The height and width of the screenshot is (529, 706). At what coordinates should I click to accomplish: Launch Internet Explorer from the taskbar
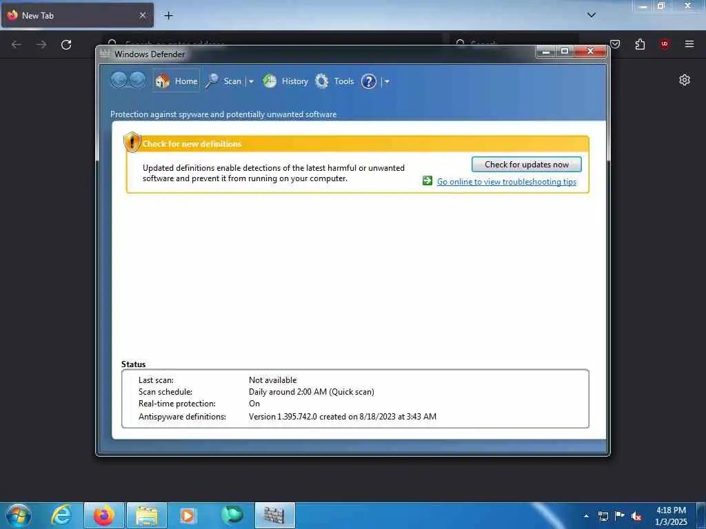[x=61, y=515]
